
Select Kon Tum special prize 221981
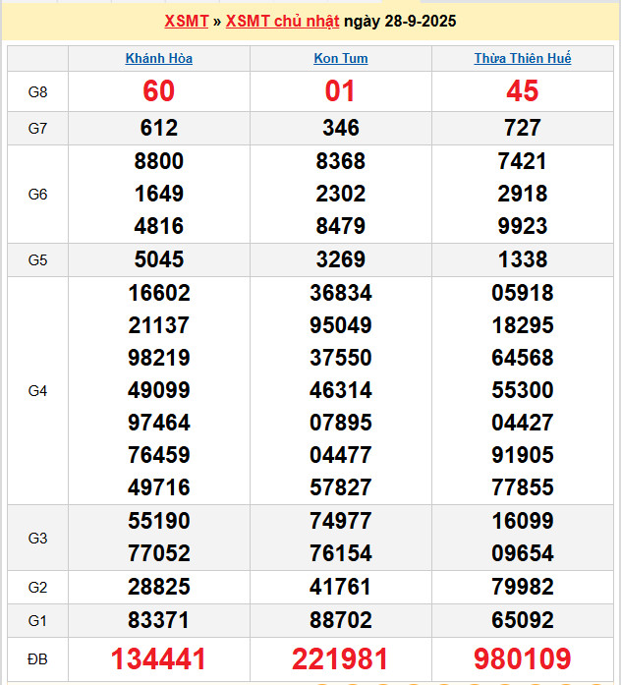tap(341, 658)
